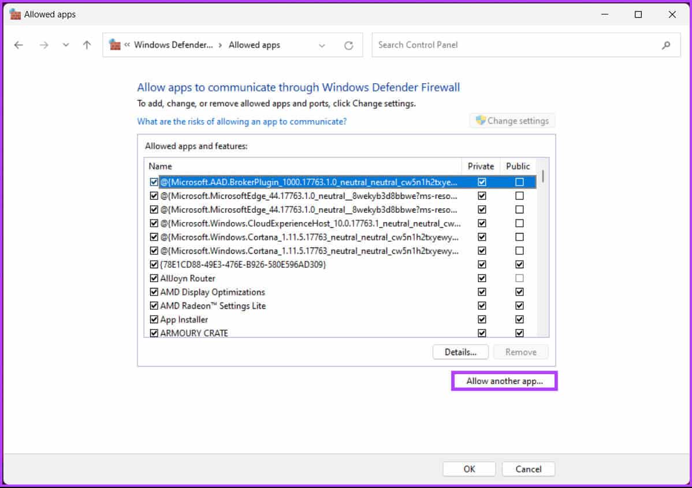Click Windows Defender breadcrumb segment
Image resolution: width=692 pixels, height=488 pixels.
[173, 45]
